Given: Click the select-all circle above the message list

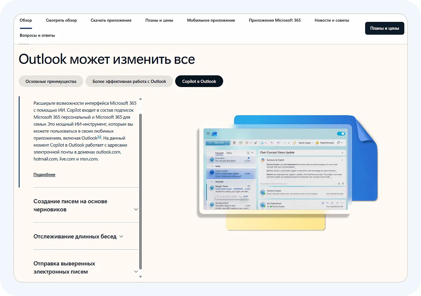Looking at the screenshot, I should [247, 152].
